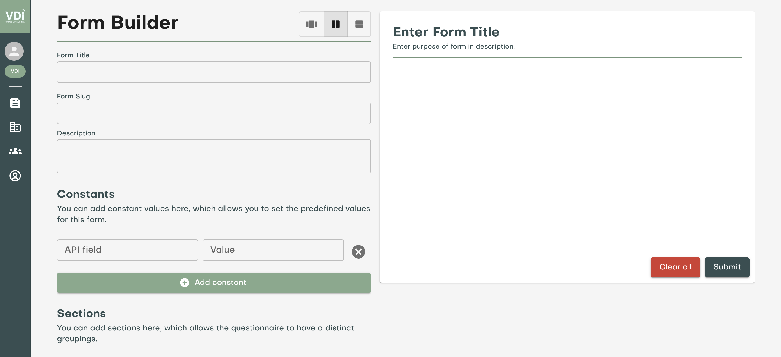Submit the form with Submit button
This screenshot has height=357, width=781.
(726, 267)
